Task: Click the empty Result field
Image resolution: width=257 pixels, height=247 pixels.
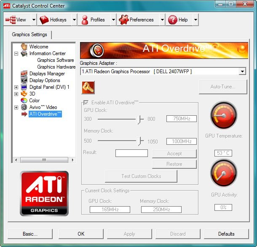Action: [x=131, y=153]
